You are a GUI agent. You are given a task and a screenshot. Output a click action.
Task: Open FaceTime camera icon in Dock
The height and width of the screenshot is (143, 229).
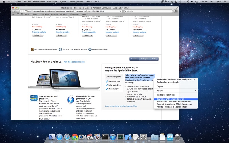point(82,137)
